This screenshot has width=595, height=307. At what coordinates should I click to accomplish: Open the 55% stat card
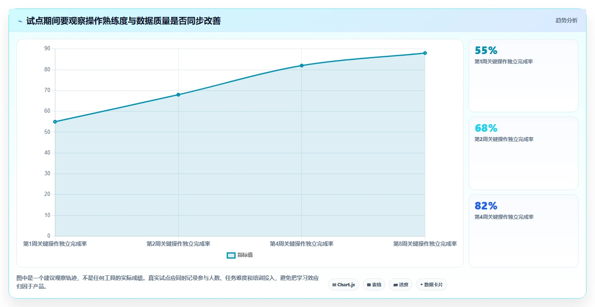pyautogui.click(x=523, y=76)
